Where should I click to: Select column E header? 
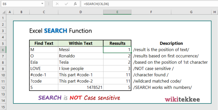pyautogui.click(x=117, y=12)
